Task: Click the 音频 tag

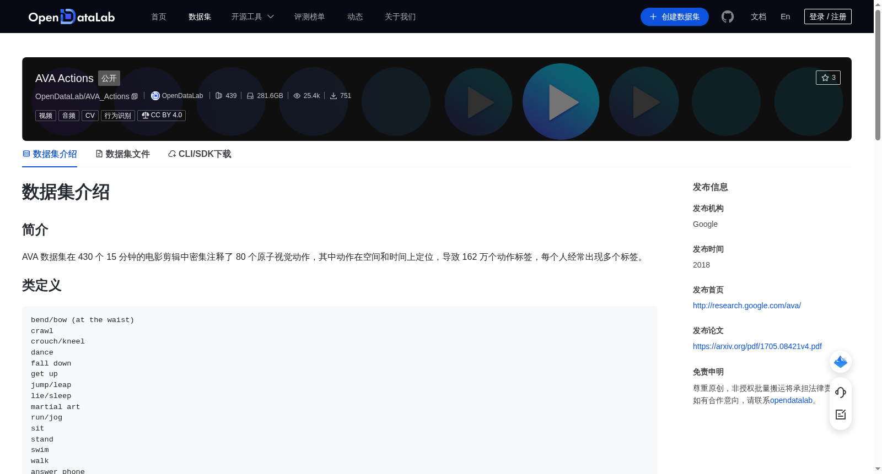Action: pyautogui.click(x=69, y=116)
